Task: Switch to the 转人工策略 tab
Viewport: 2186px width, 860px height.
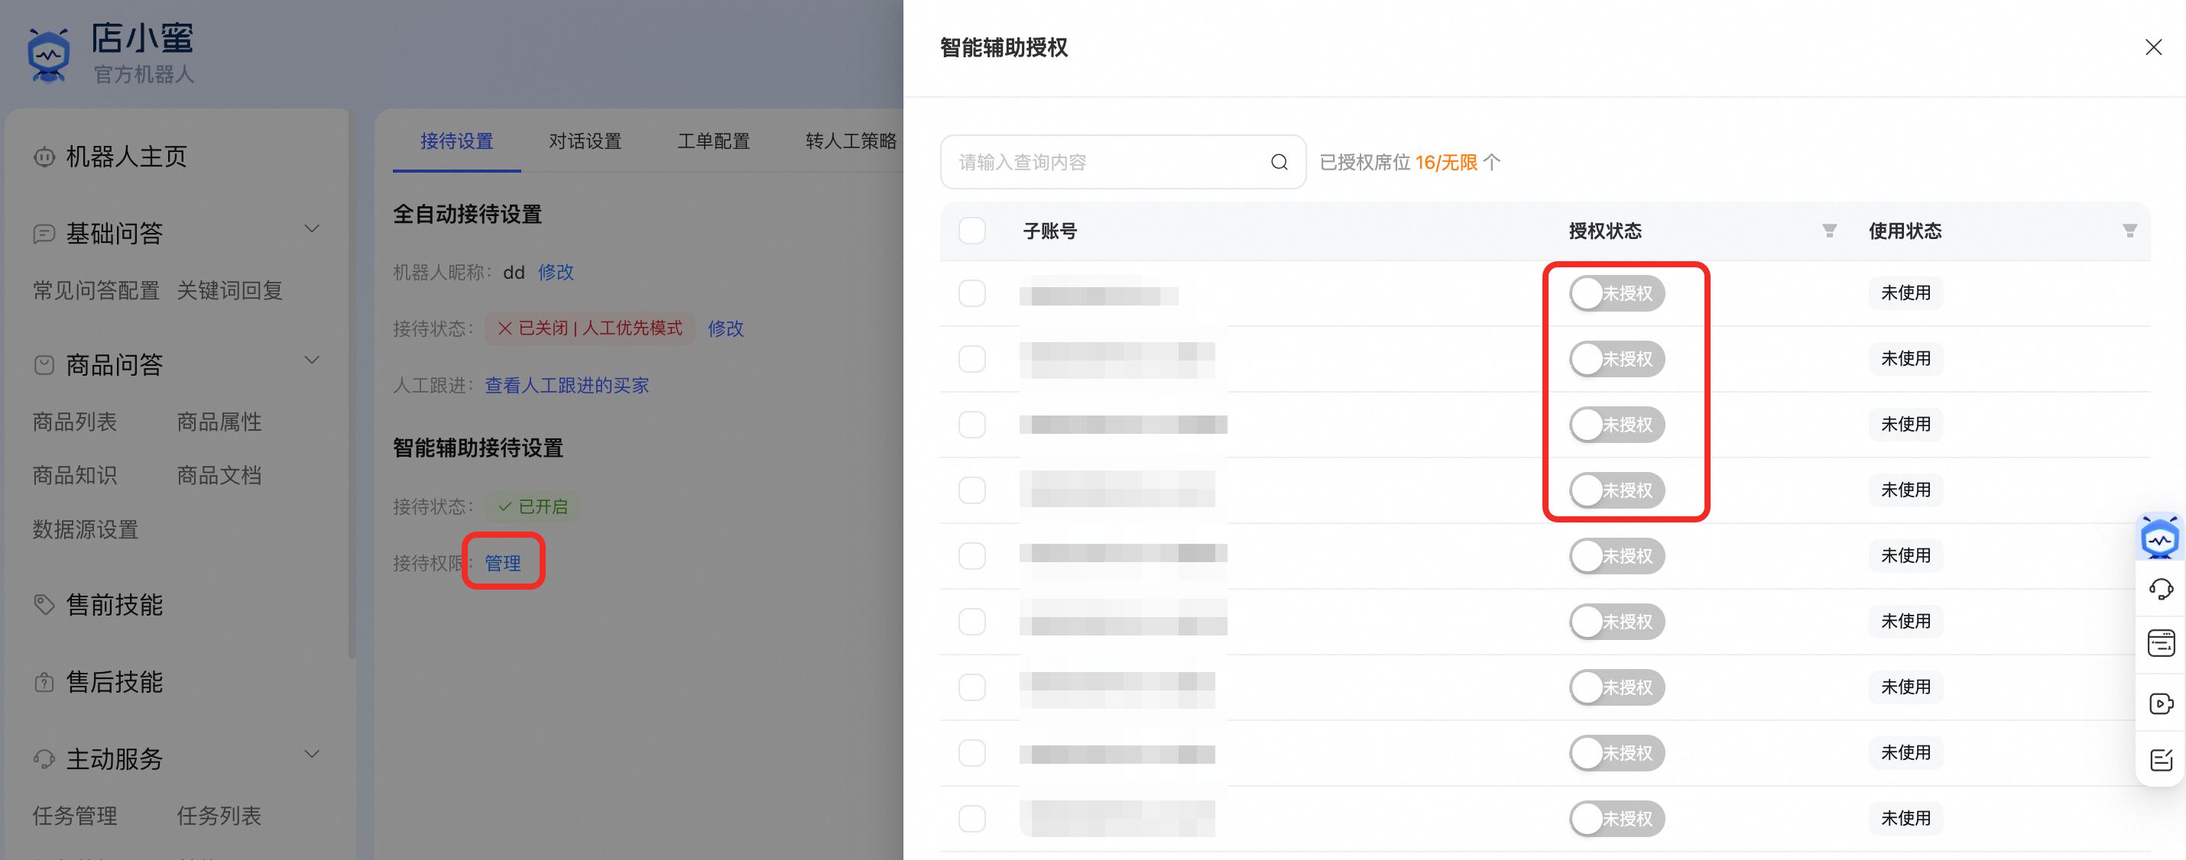Action: pos(851,141)
